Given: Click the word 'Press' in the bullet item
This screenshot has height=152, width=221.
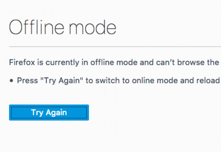Looking at the screenshot, I should click(x=27, y=80).
